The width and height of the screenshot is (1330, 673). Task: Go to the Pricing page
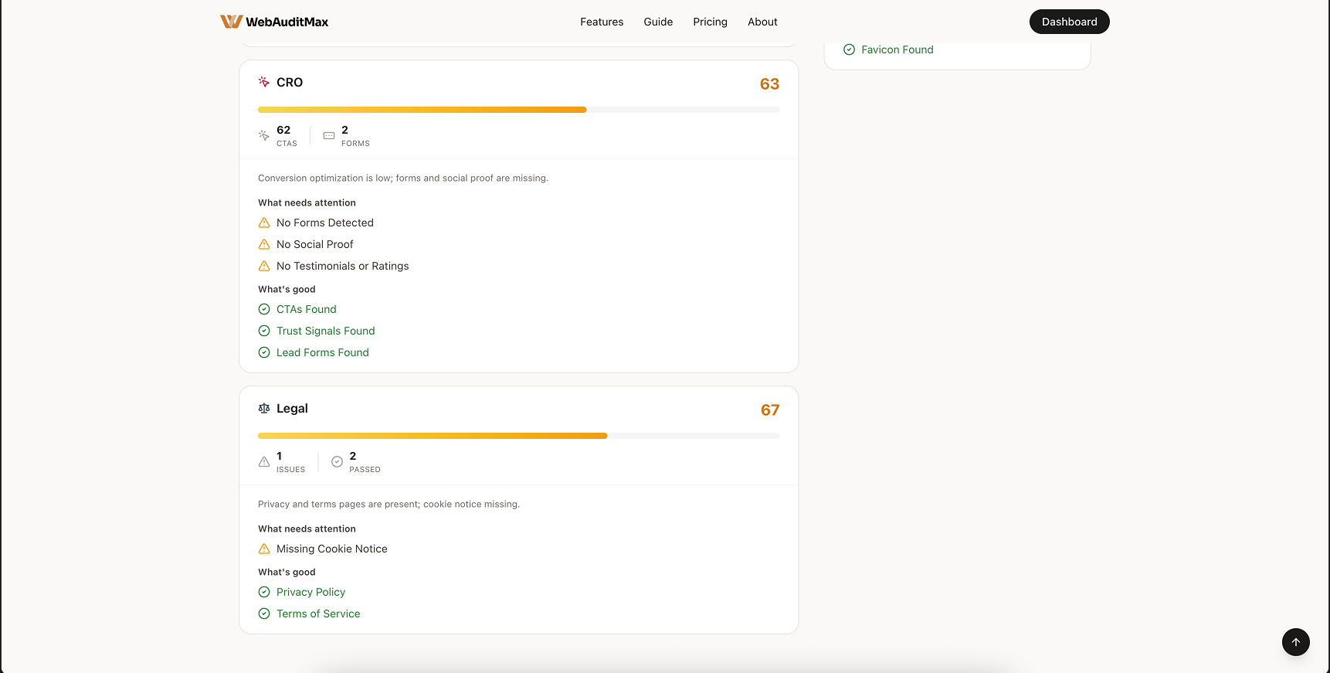click(710, 22)
